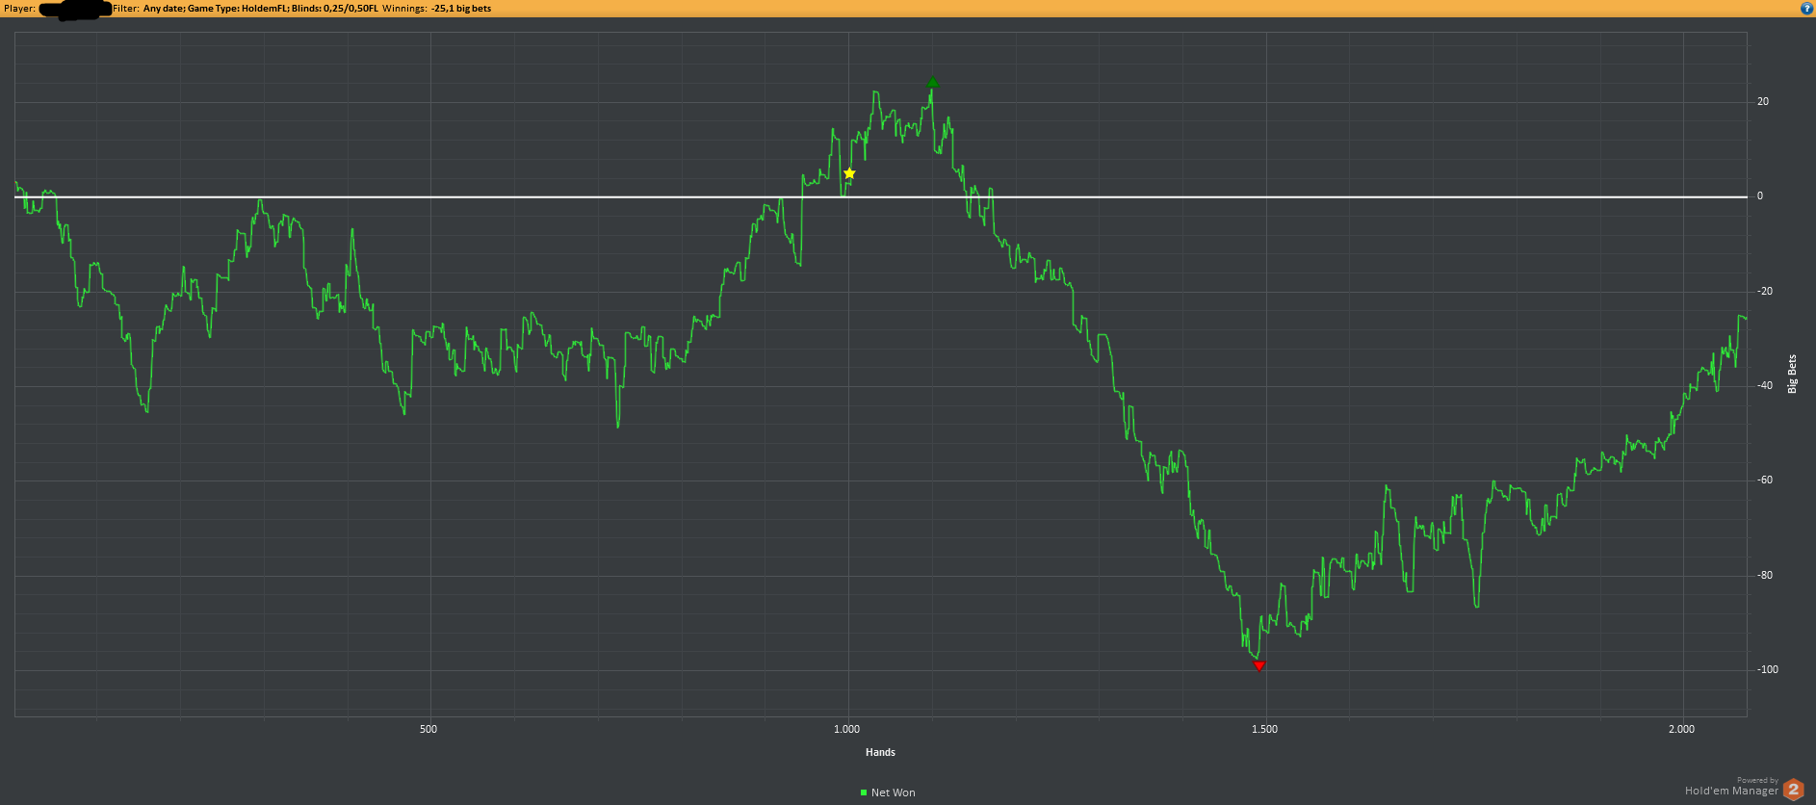The image size is (1816, 805).
Task: Click the 'Player:' label in the header
Action: pyautogui.click(x=19, y=9)
